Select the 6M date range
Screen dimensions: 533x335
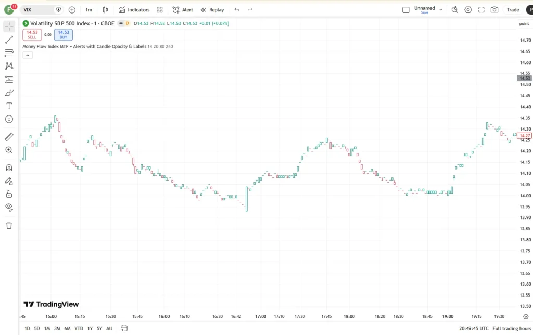67,329
